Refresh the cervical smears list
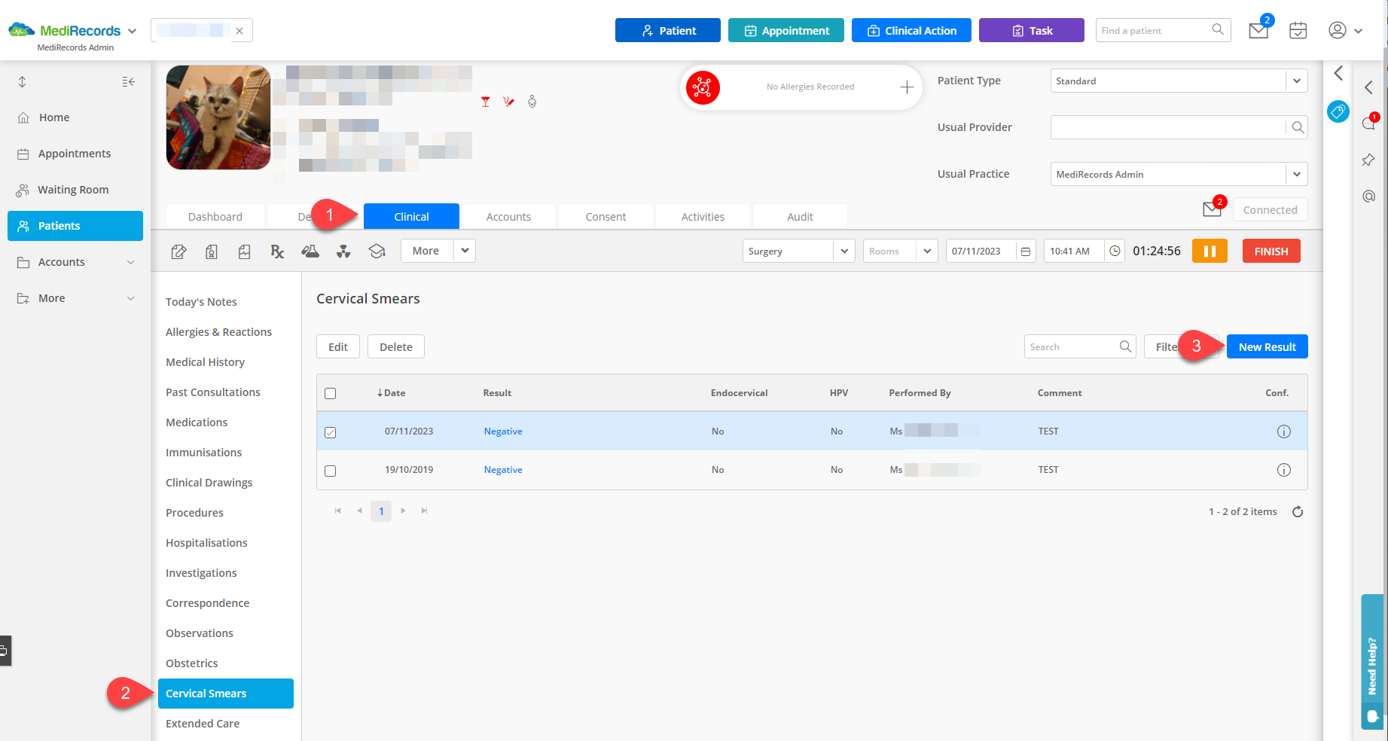The image size is (1388, 741). (1298, 512)
